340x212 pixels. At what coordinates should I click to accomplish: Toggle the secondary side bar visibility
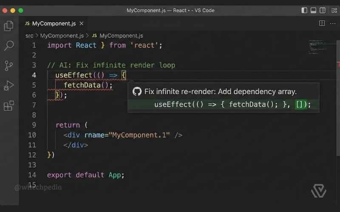(323, 10)
